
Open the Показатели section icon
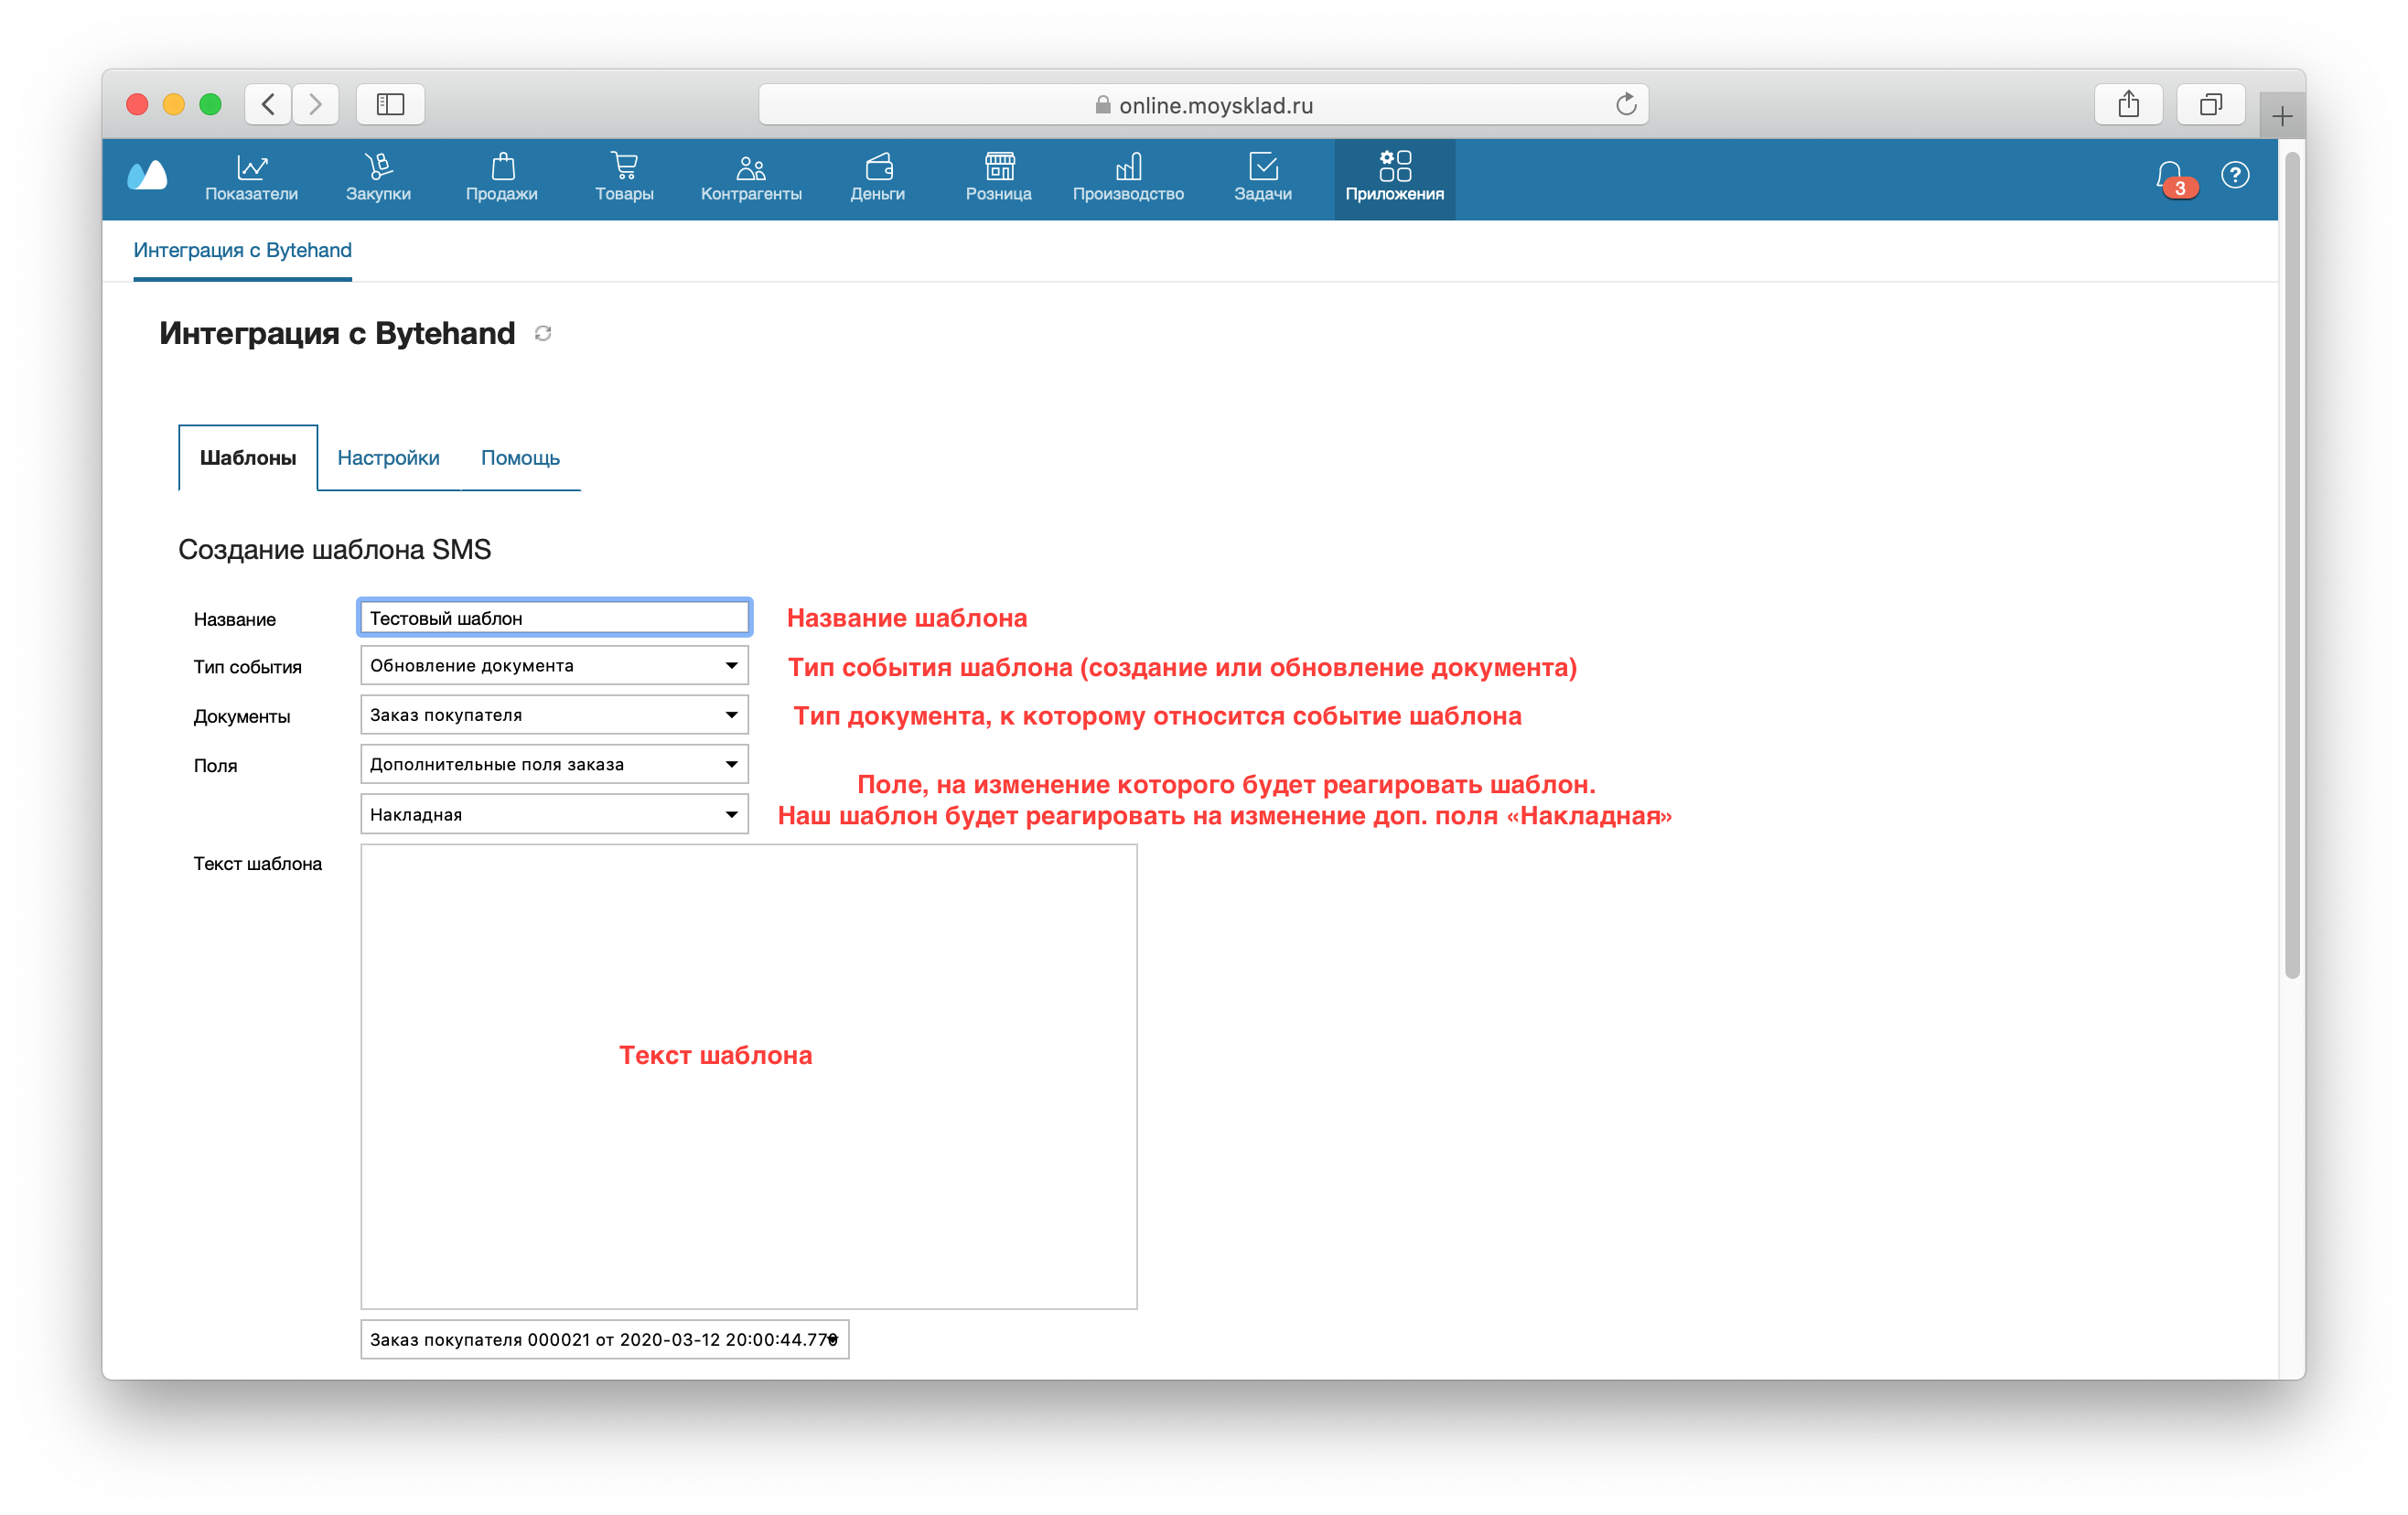251,166
